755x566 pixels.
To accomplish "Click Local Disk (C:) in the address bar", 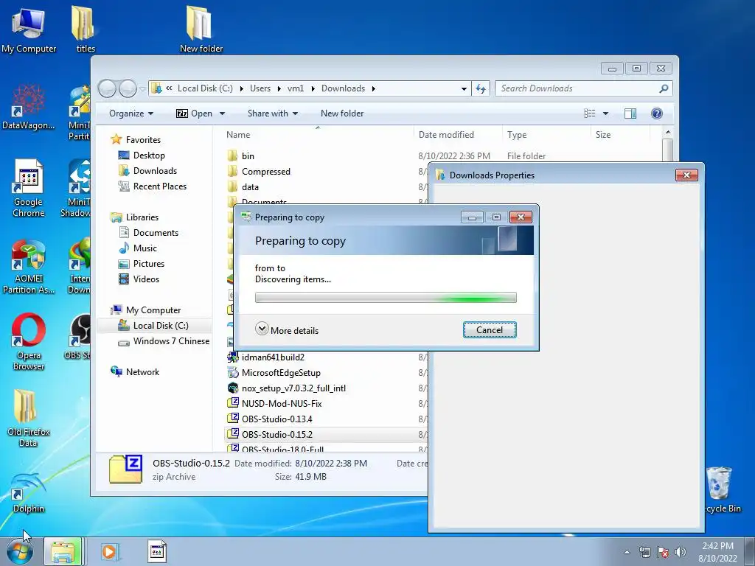I will point(205,88).
